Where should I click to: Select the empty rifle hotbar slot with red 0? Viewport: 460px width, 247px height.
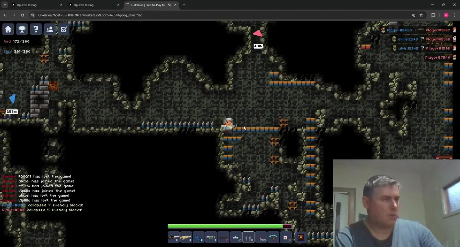[223, 237]
